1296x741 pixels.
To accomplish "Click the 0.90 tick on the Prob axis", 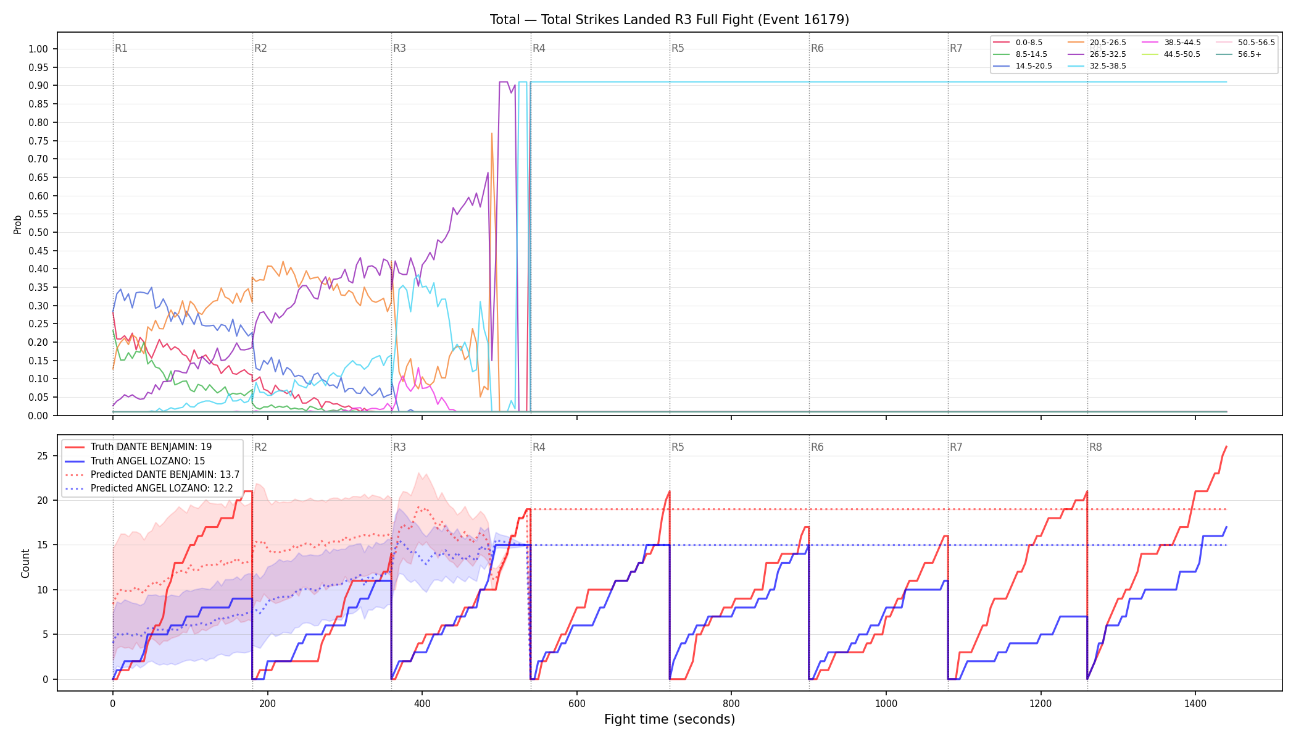I will pyautogui.click(x=38, y=86).
